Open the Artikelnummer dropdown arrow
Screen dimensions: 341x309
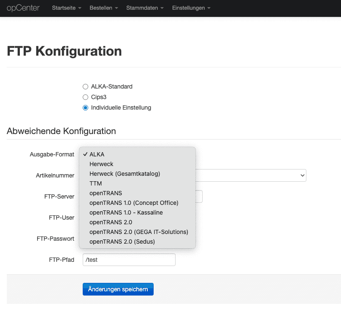pyautogui.click(x=302, y=175)
